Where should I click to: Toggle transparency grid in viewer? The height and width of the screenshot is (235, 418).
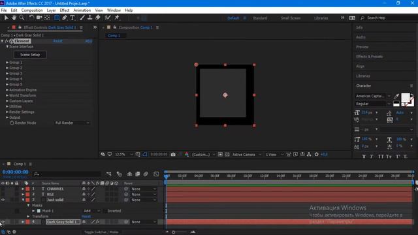(x=227, y=155)
